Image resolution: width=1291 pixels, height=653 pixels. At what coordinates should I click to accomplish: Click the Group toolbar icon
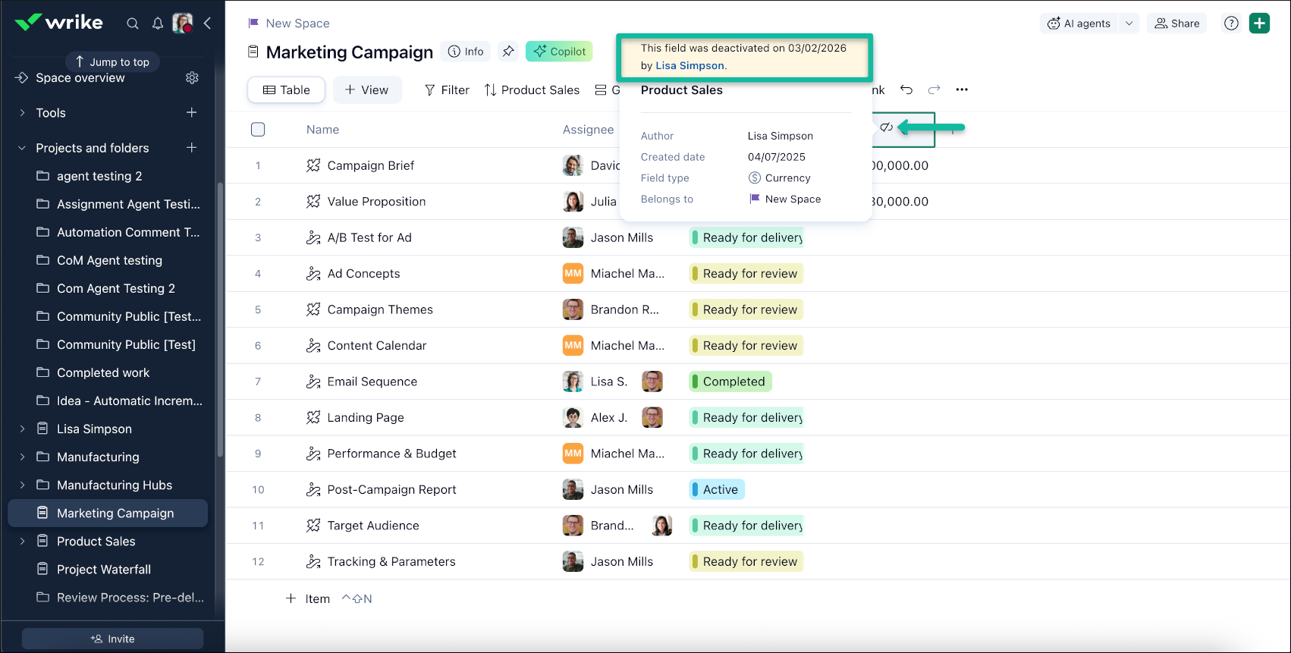tap(601, 90)
